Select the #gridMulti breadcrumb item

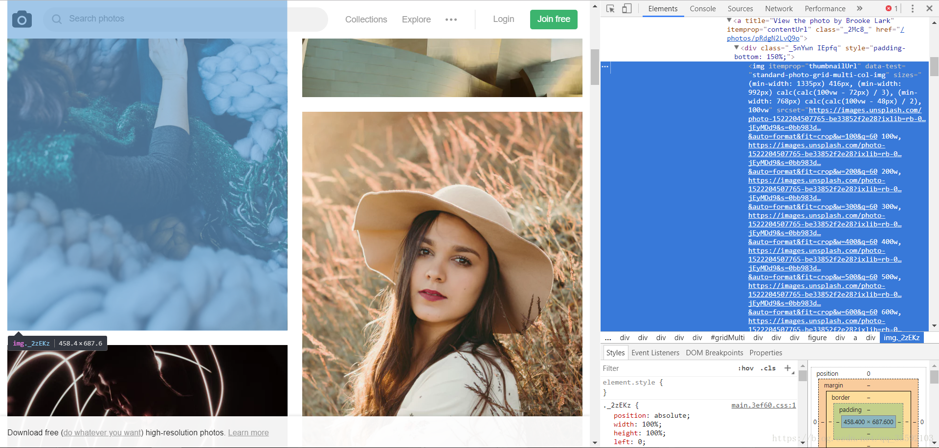(x=727, y=338)
